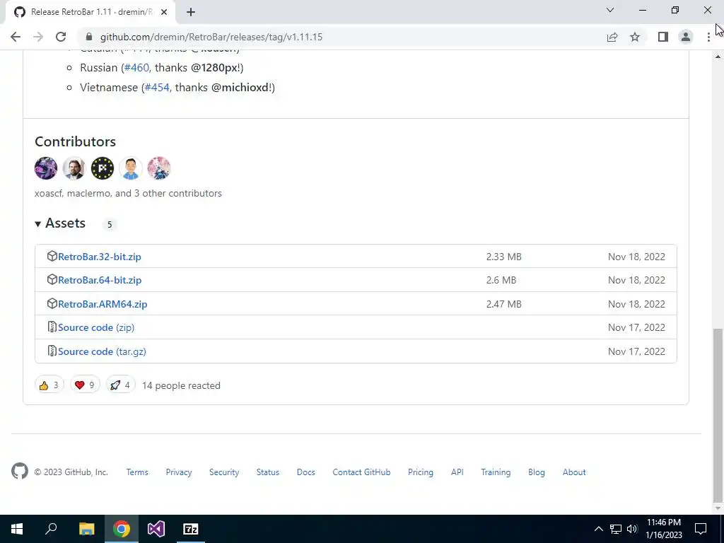
Task: Open the Terms footer link
Action: [137, 472]
